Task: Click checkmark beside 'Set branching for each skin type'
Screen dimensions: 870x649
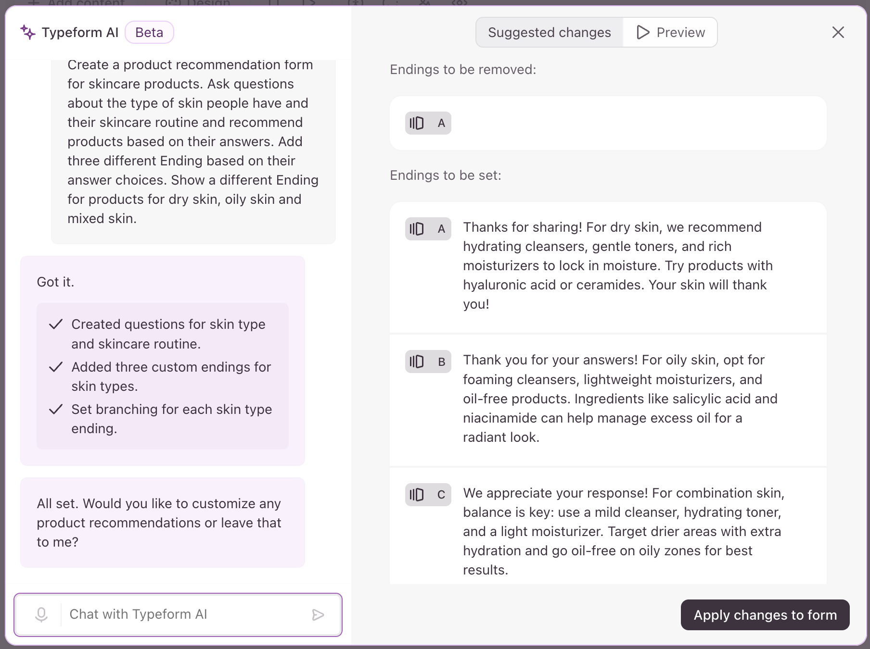Action: click(x=56, y=410)
